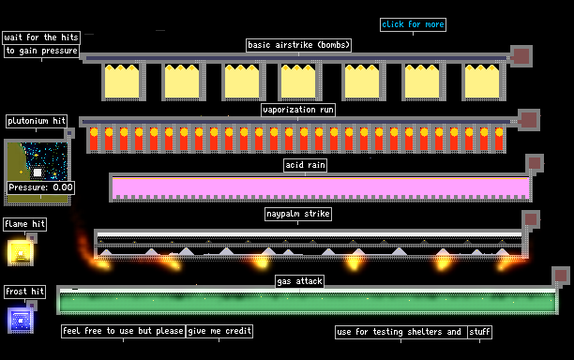Click the gas attack trigger block
Screen dimensions: 574x360
click(561, 276)
